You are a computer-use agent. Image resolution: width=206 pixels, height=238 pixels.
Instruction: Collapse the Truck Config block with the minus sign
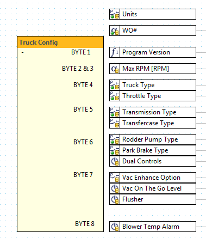coord(23,52)
